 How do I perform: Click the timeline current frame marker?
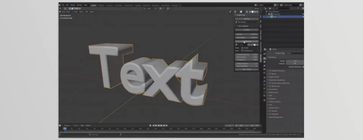pos(65,128)
